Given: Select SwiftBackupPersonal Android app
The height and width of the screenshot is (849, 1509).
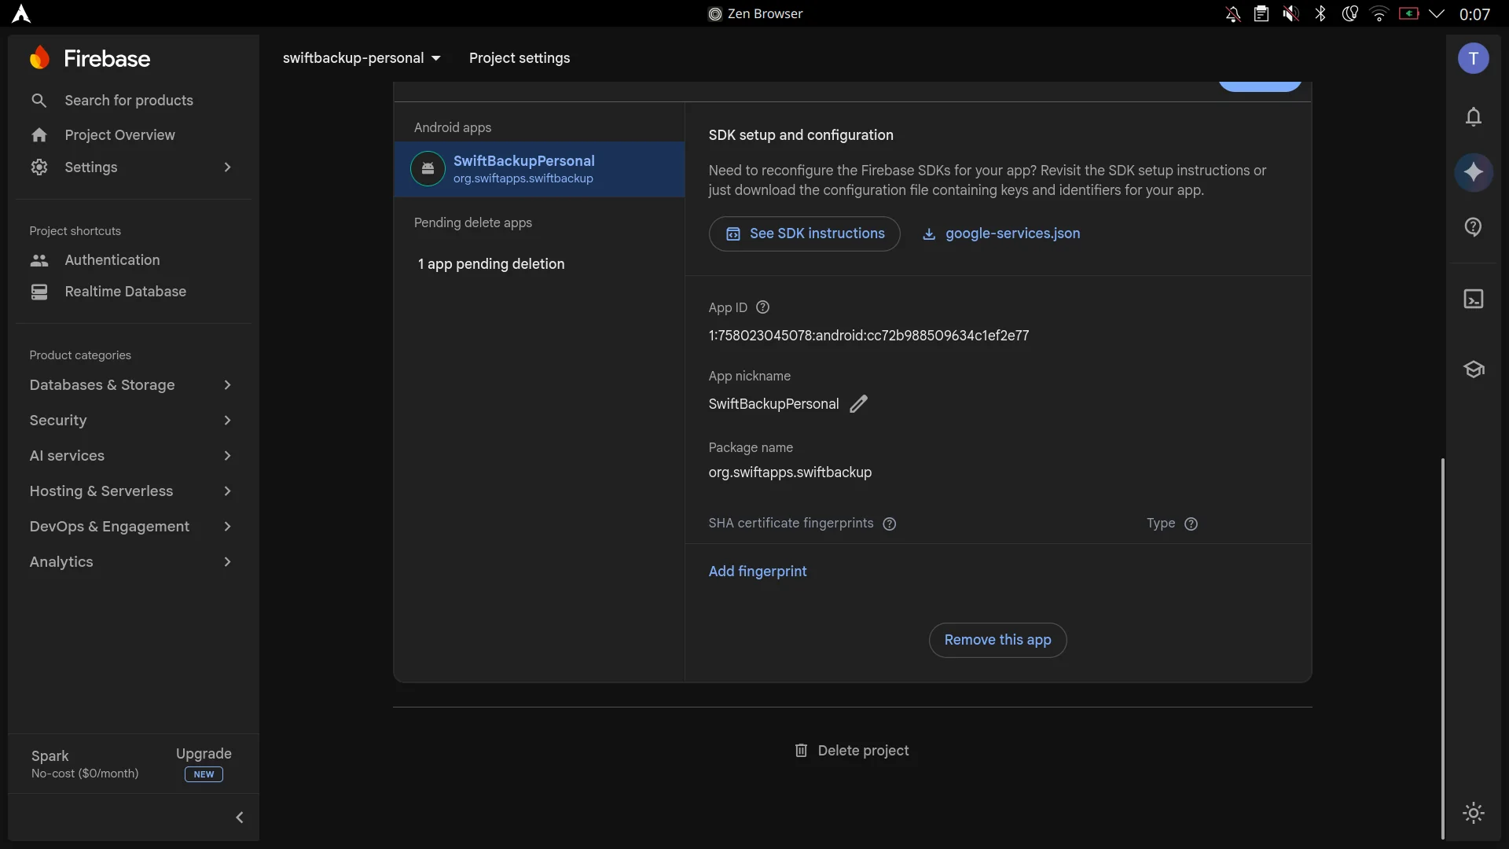Looking at the screenshot, I should pos(539,169).
